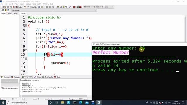Click the Close file toolbar icon

[14, 7]
